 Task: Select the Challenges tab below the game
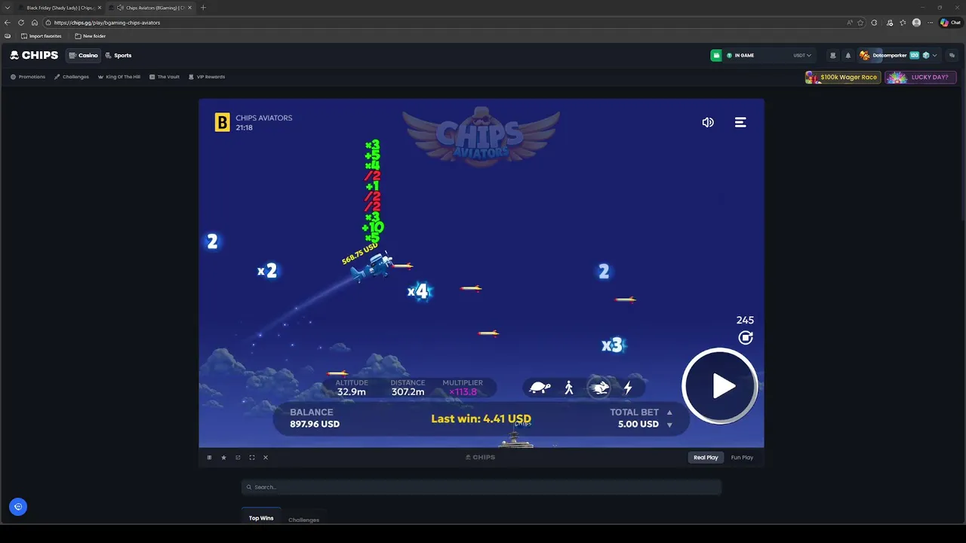(303, 520)
